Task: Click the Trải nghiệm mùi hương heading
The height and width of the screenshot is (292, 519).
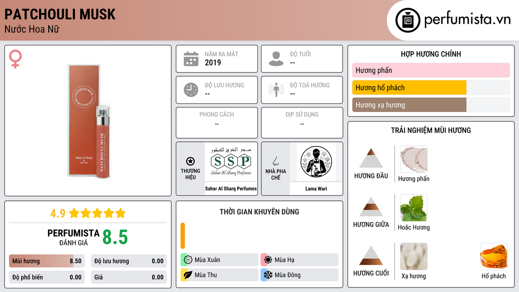Action: pos(431,130)
